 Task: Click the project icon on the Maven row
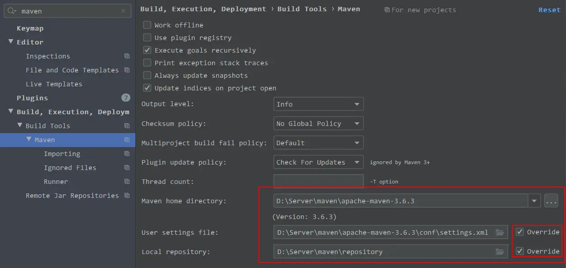tap(127, 140)
